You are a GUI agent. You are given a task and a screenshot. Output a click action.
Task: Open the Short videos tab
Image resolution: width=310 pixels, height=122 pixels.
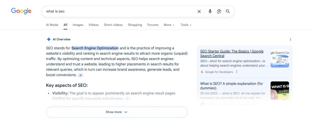pos(113,25)
